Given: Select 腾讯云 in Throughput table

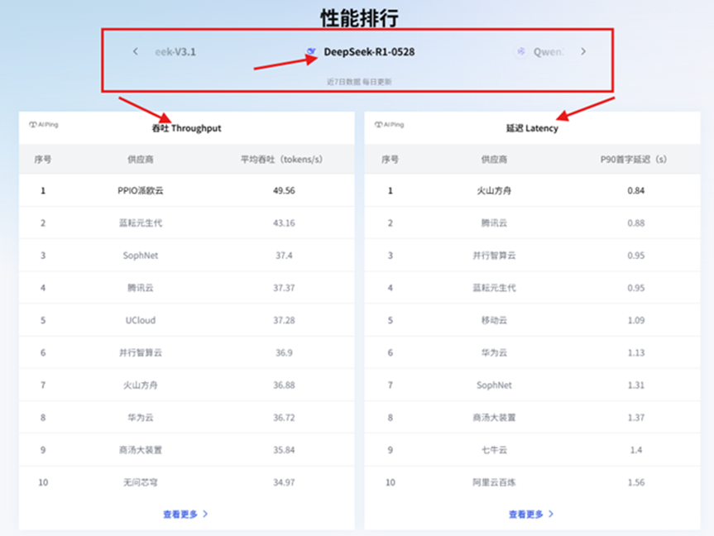Looking at the screenshot, I should click(x=141, y=288).
